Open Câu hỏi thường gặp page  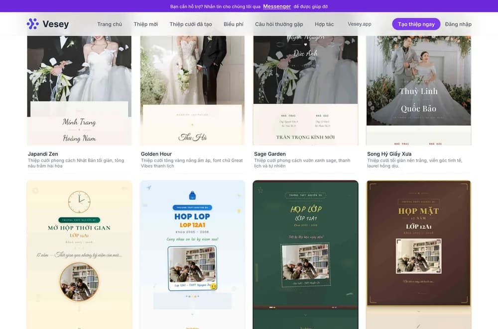[279, 24]
